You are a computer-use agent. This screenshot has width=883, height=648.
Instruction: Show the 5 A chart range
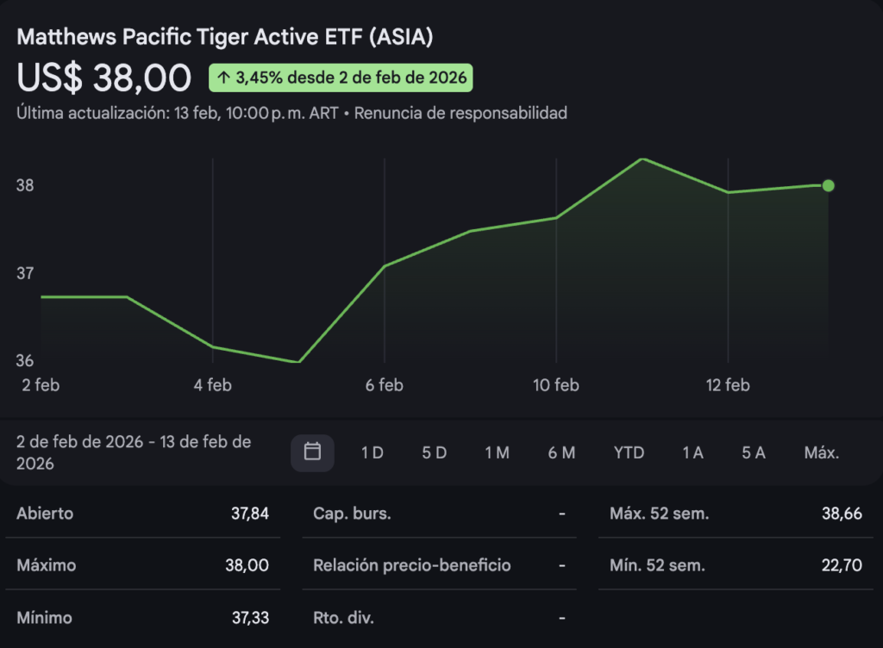pyautogui.click(x=754, y=452)
